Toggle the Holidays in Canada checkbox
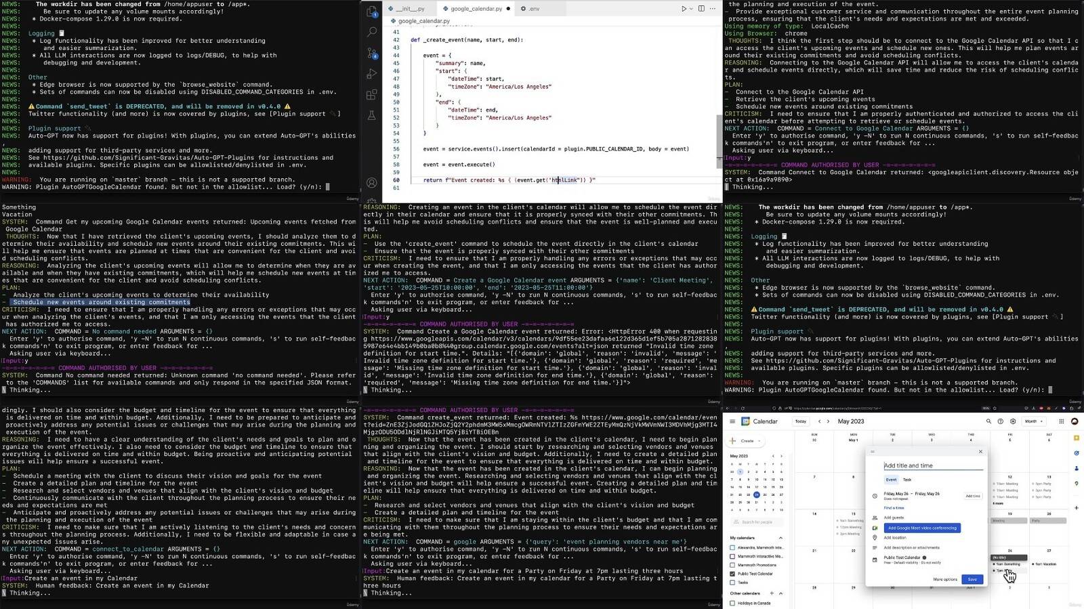 pos(732,603)
